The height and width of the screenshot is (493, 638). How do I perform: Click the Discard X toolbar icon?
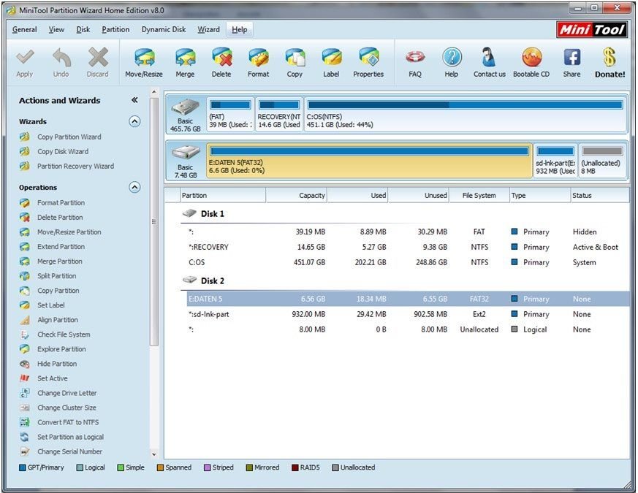(x=98, y=58)
